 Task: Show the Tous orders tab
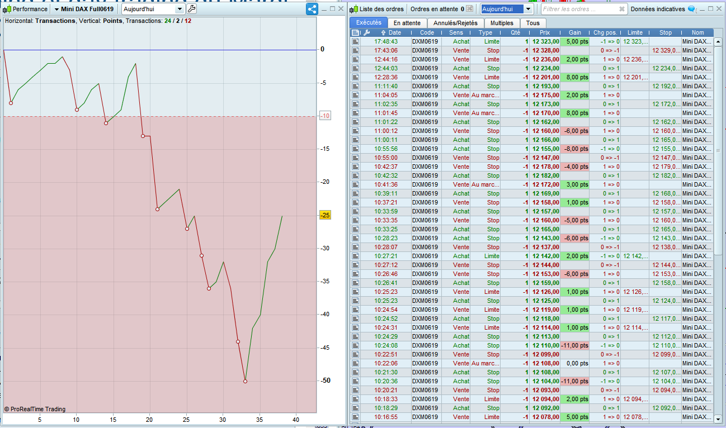(533, 23)
